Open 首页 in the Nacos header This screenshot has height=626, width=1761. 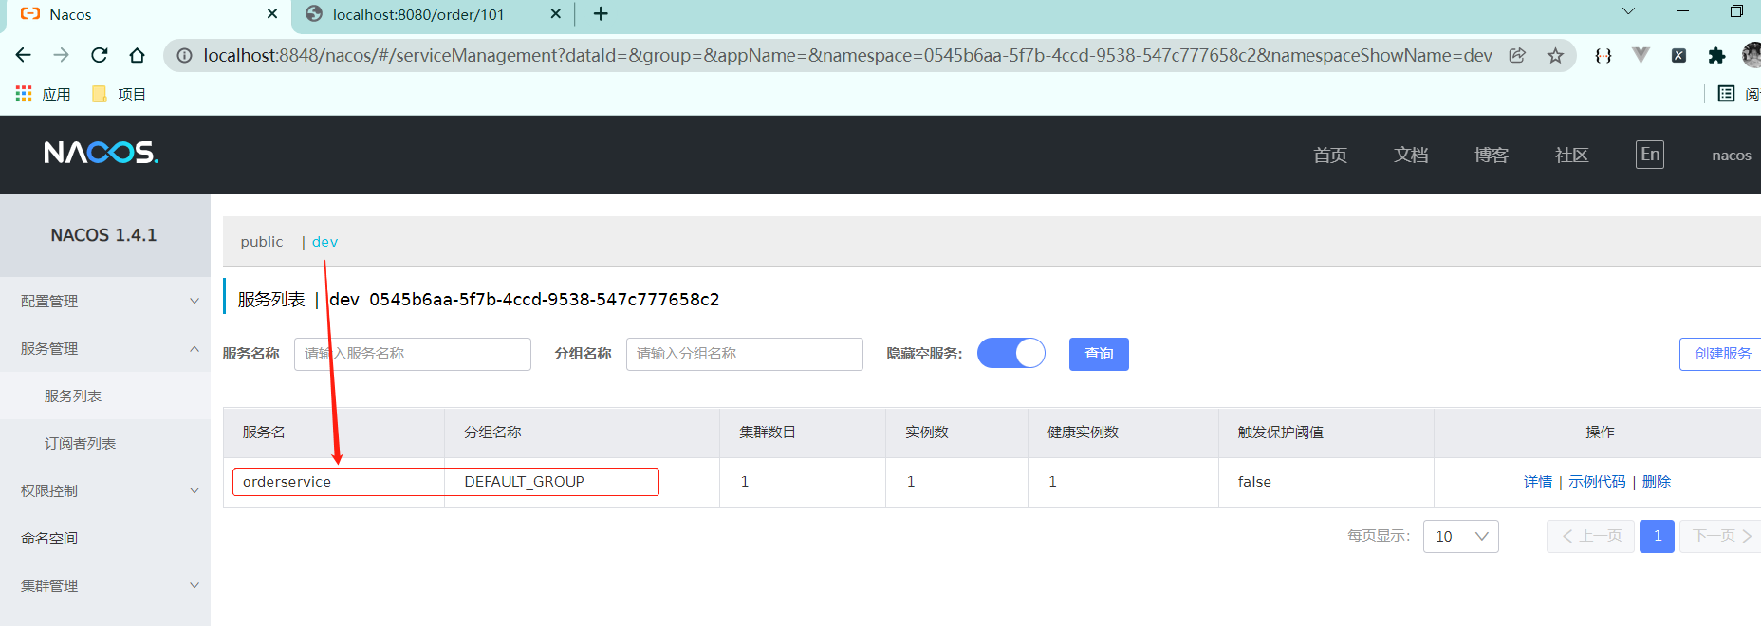click(x=1330, y=155)
